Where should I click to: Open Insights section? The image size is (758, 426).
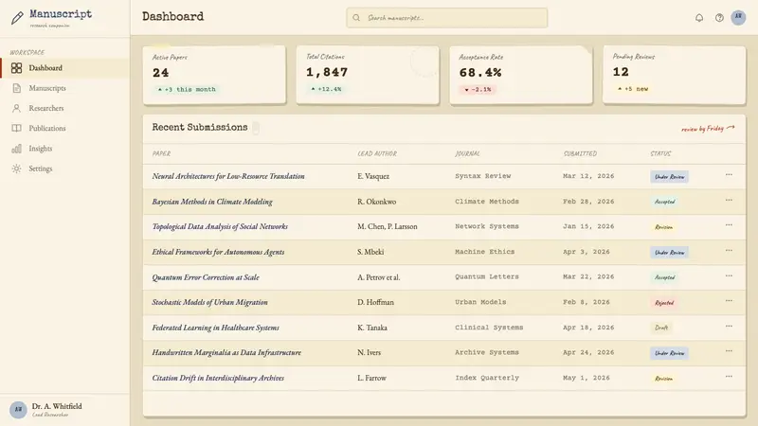coord(65,149)
